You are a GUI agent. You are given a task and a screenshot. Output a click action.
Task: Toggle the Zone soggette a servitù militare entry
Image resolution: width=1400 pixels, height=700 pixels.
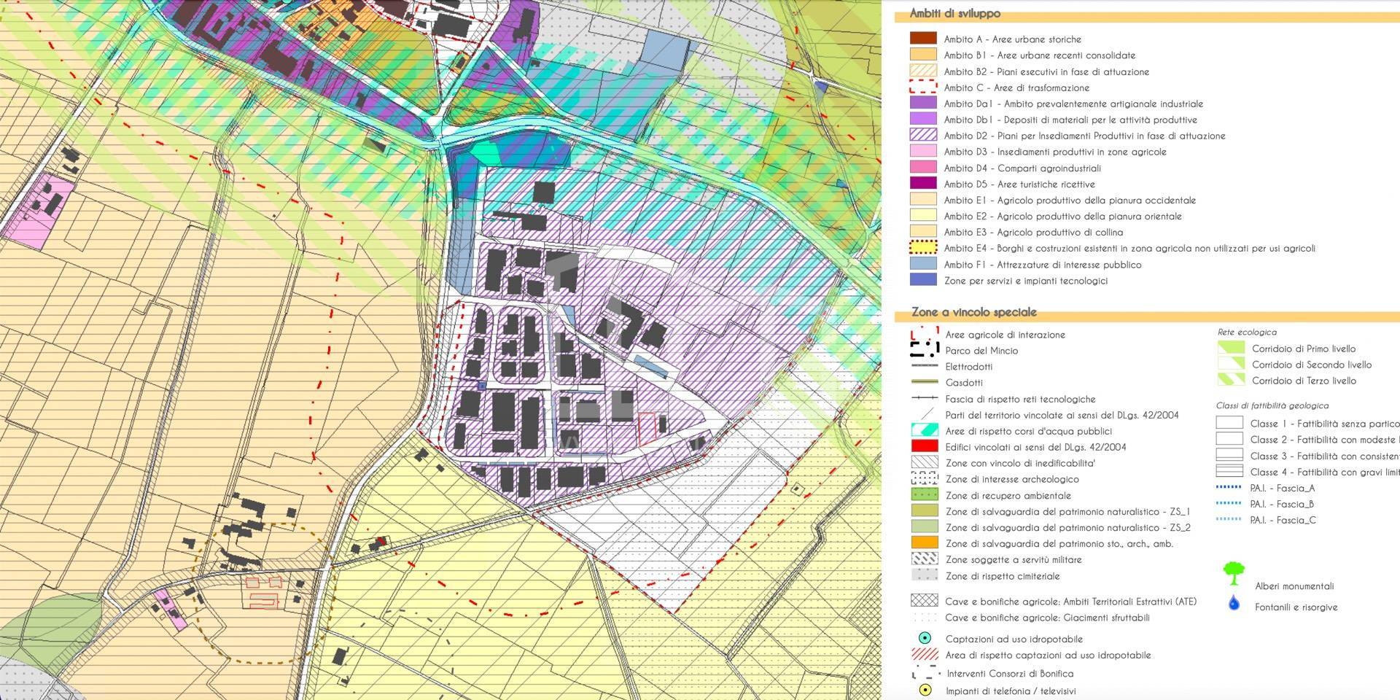(924, 559)
